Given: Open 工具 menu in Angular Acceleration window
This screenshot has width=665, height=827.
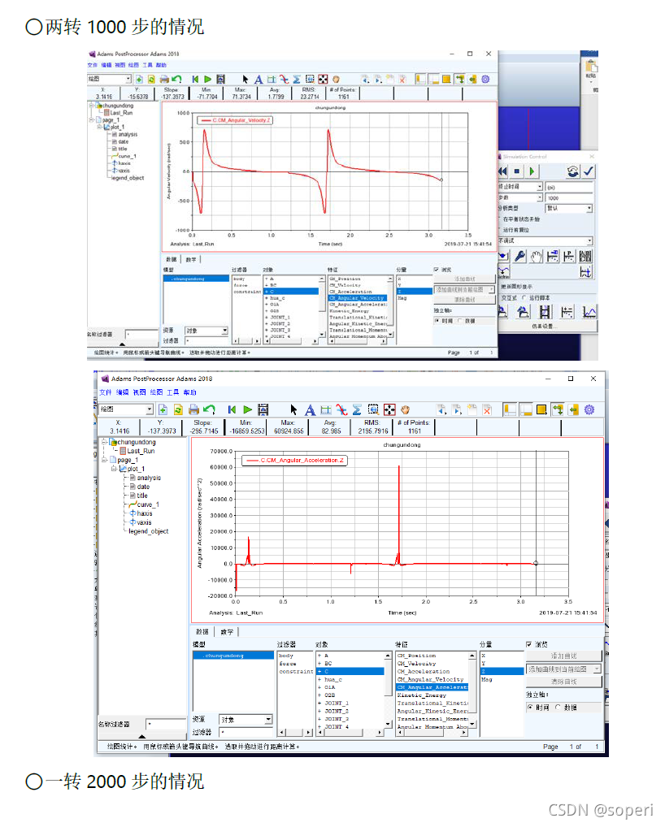Looking at the screenshot, I should pos(173,392).
